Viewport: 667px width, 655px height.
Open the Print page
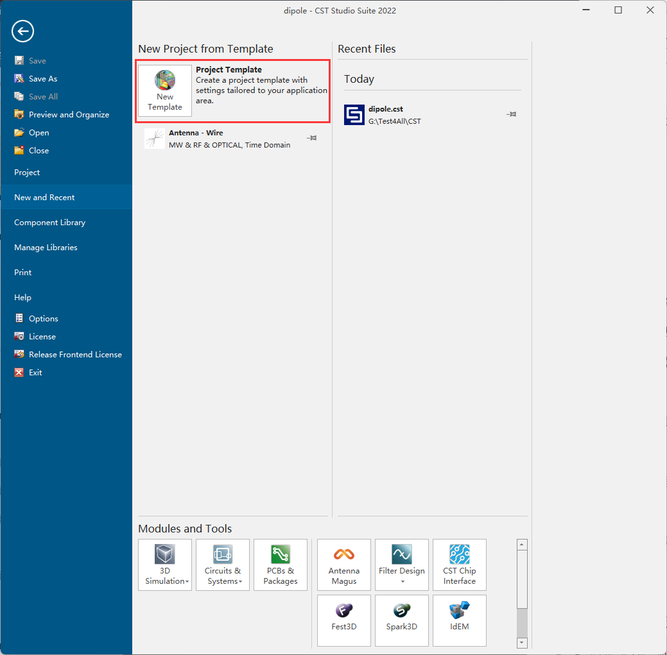coord(66,273)
